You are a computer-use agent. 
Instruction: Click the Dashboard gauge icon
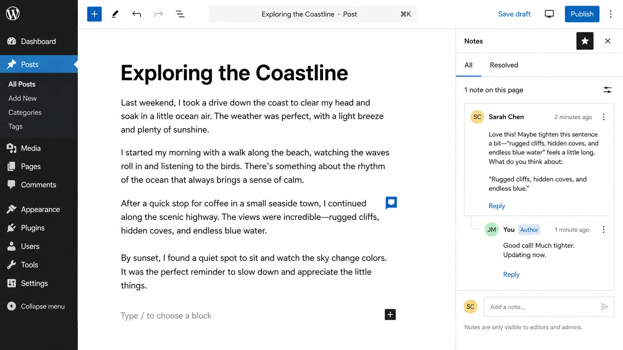pyautogui.click(x=12, y=41)
